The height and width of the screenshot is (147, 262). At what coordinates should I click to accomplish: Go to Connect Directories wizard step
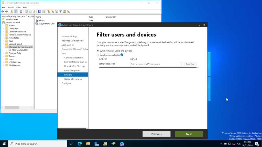click(74, 58)
